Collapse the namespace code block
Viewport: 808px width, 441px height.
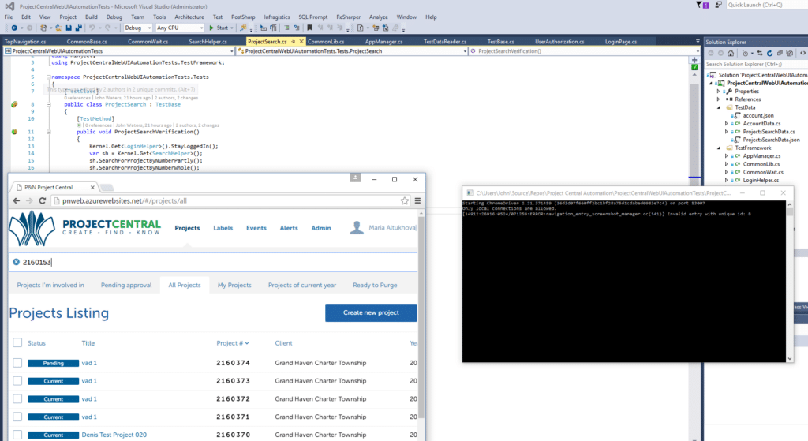tap(48, 77)
